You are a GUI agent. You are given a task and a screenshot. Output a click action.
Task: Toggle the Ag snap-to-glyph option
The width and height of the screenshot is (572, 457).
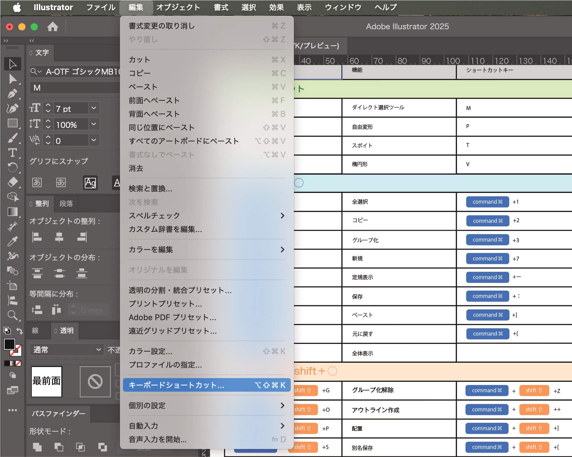coord(90,182)
